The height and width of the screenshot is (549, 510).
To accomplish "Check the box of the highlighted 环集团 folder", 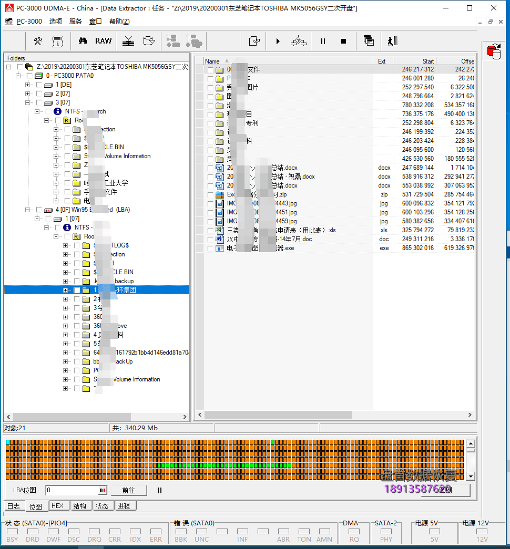I will 77,290.
